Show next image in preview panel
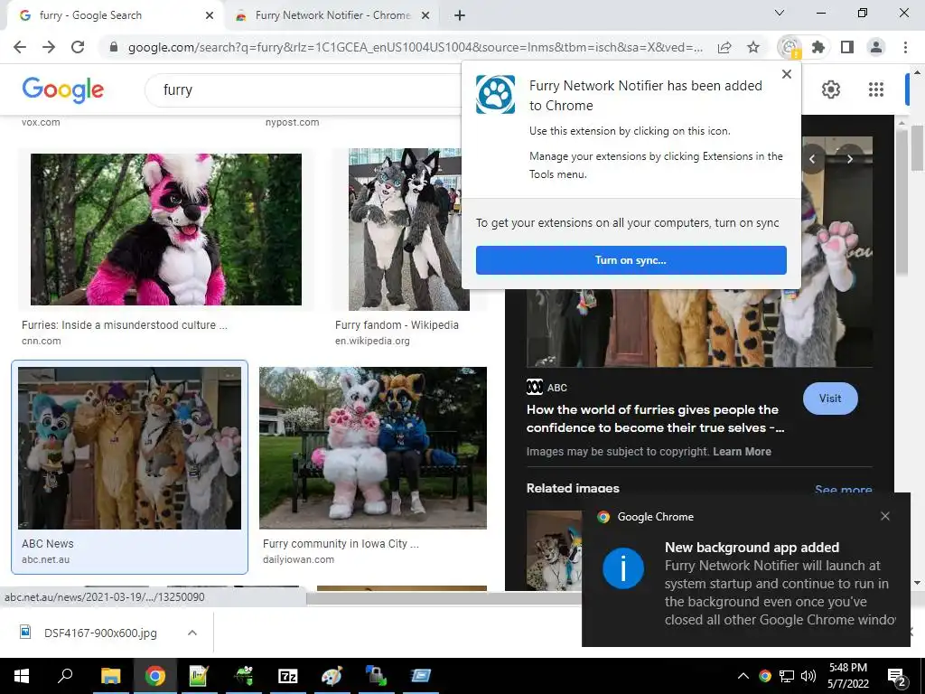The height and width of the screenshot is (694, 925). click(x=849, y=159)
